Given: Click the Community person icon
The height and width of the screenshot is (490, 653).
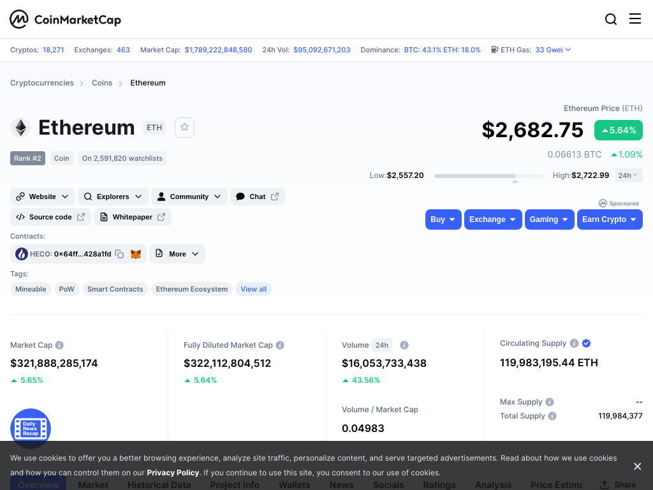Looking at the screenshot, I should pyautogui.click(x=161, y=197).
